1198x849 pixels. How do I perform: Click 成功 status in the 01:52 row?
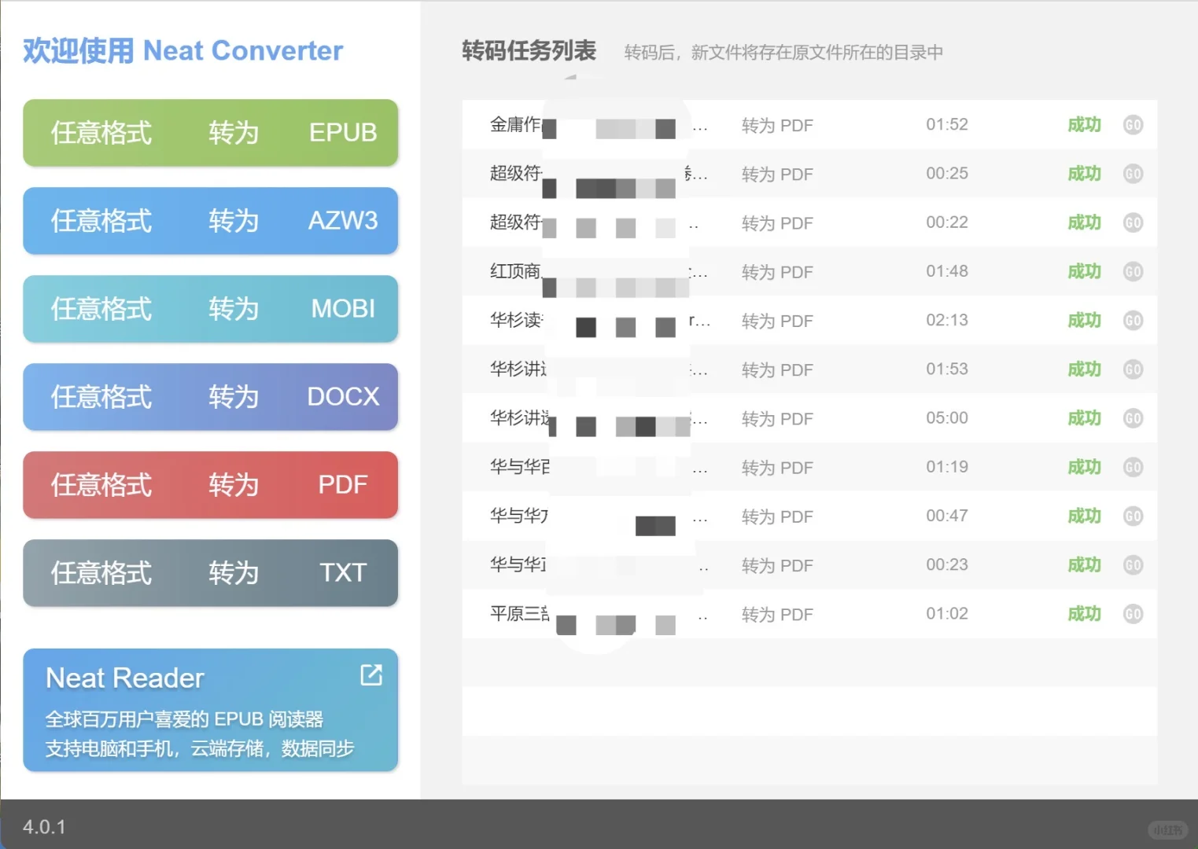click(x=1084, y=125)
